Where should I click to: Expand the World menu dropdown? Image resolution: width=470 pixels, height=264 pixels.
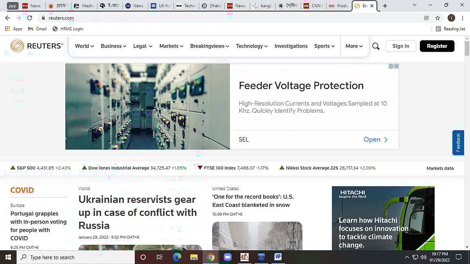tap(84, 46)
